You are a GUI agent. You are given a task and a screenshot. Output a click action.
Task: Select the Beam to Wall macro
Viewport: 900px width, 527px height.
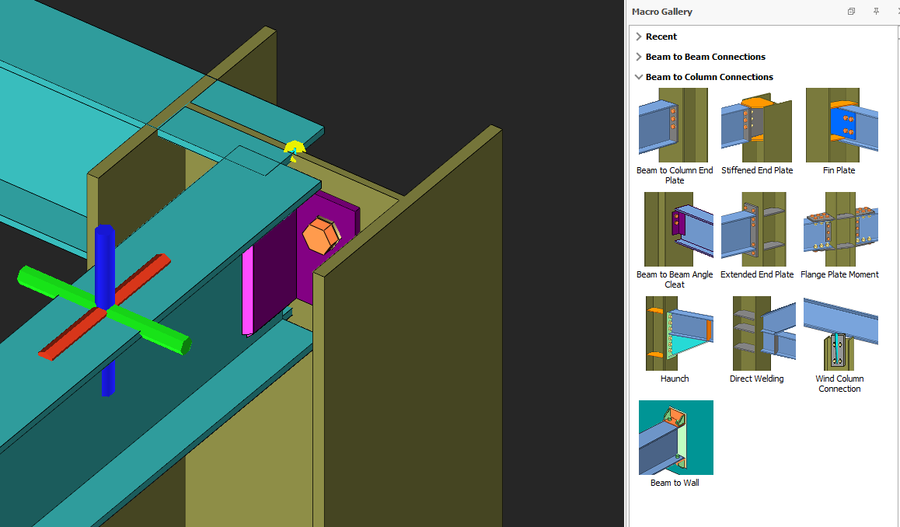(x=675, y=438)
